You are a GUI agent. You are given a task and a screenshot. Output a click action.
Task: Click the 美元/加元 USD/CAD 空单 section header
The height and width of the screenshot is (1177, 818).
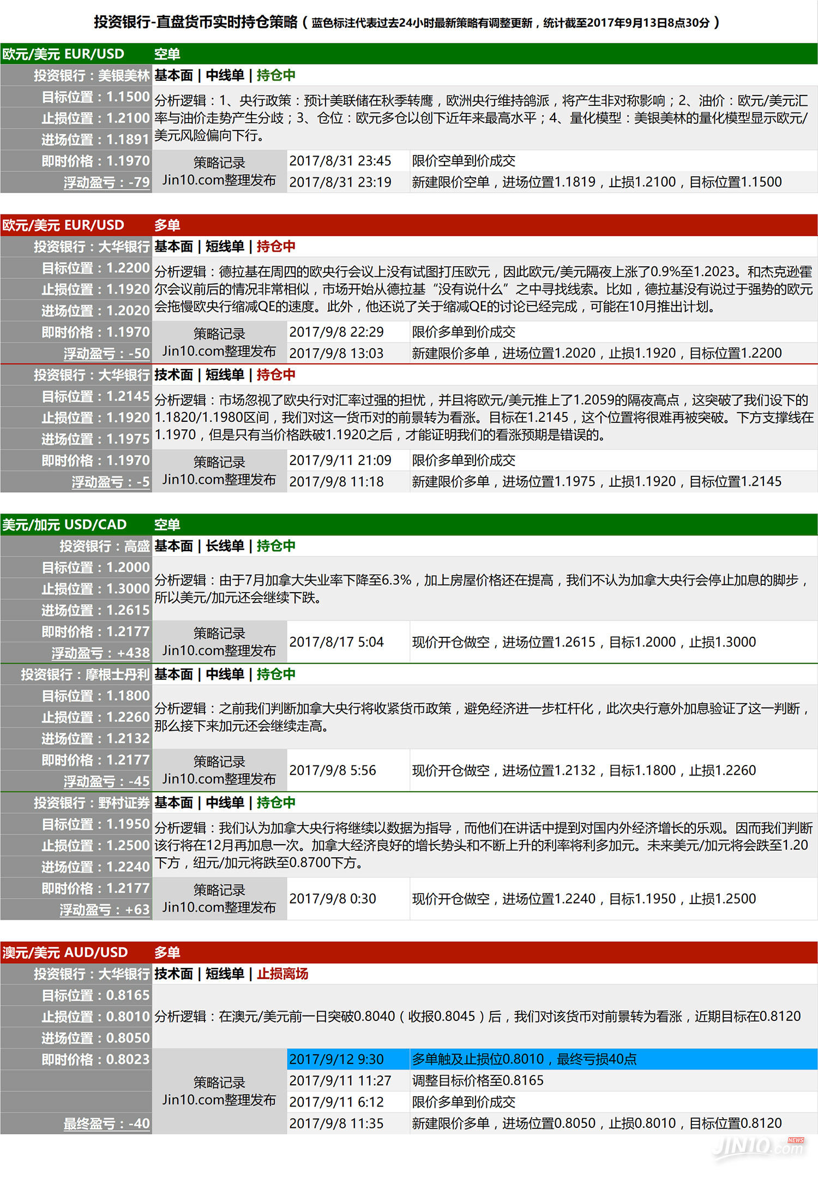pos(409,524)
